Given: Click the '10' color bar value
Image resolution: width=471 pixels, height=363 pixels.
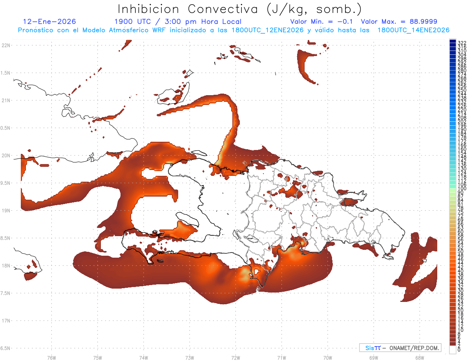Looking at the screenshot, I should pyautogui.click(x=461, y=330).
